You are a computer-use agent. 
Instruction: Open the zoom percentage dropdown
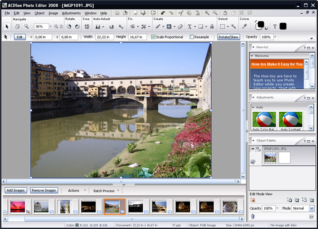pyautogui.click(x=50, y=27)
